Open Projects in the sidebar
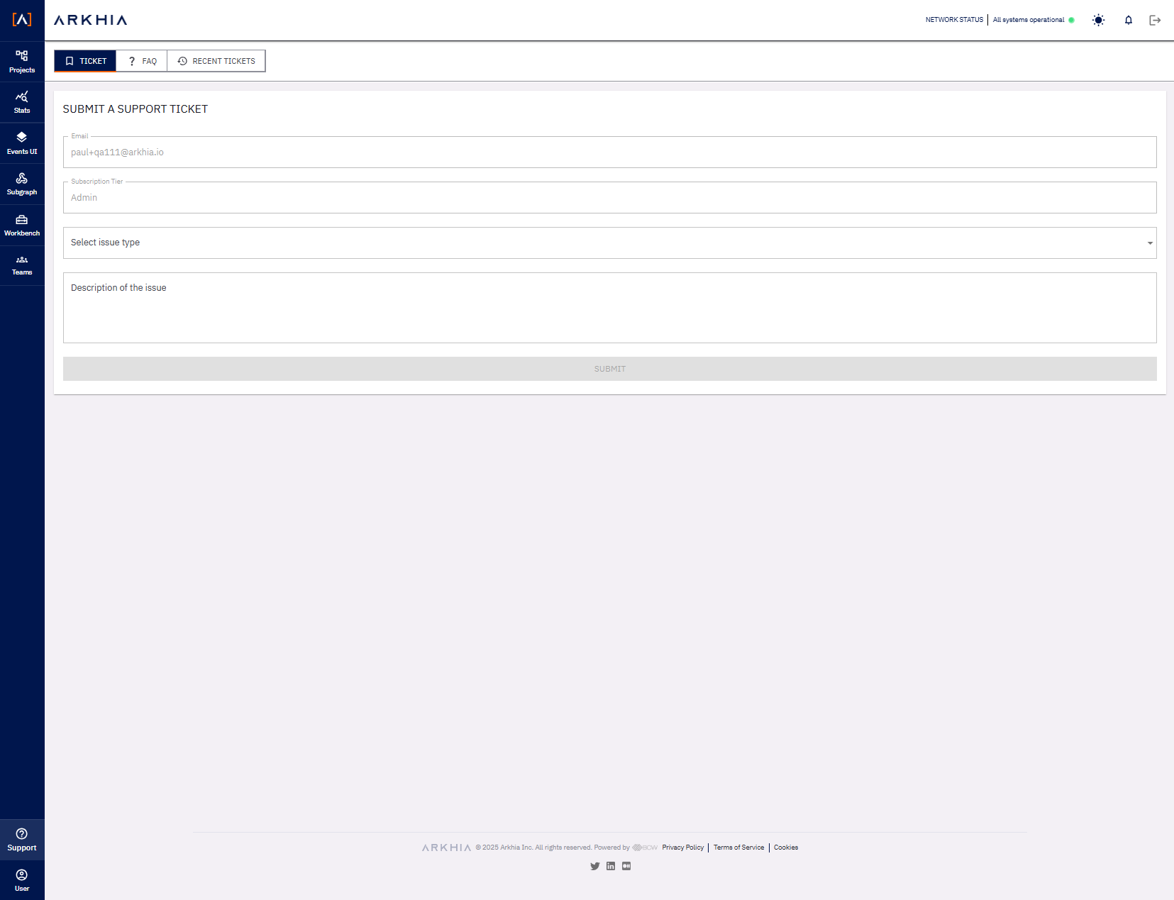This screenshot has height=900, width=1174. pos(22,62)
